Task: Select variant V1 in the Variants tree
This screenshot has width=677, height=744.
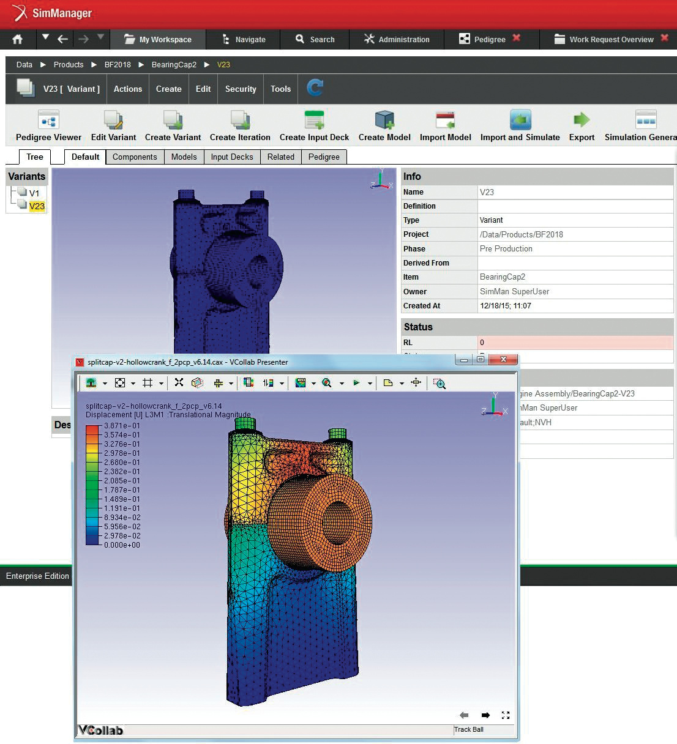Action: pyautogui.click(x=34, y=193)
